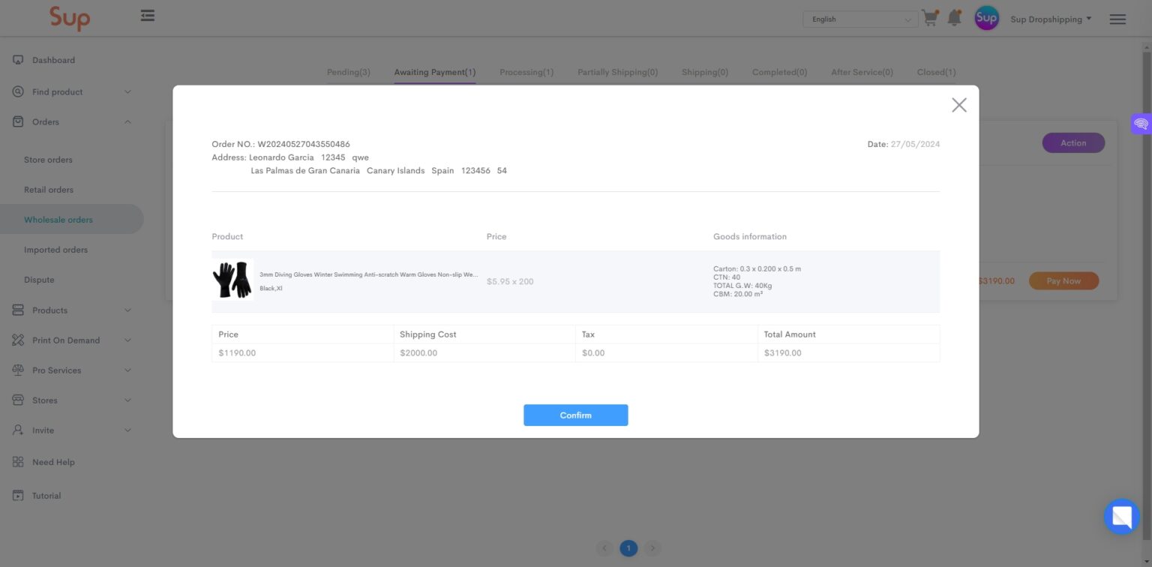Switch to the Pending orders tab
Viewport: 1152px width, 567px height.
point(348,72)
